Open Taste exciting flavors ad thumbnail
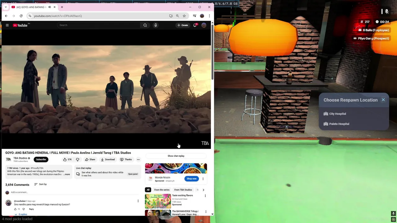The height and width of the screenshot is (223, 397). tap(158, 201)
